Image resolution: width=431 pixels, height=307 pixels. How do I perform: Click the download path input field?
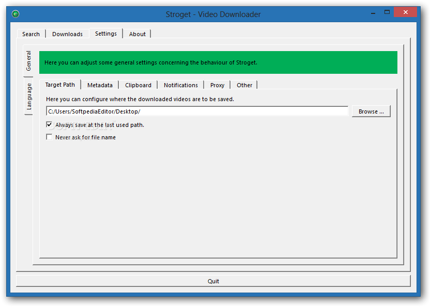coord(197,111)
